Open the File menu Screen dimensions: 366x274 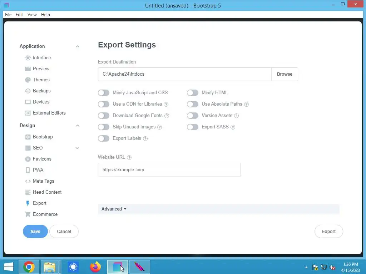8,14
